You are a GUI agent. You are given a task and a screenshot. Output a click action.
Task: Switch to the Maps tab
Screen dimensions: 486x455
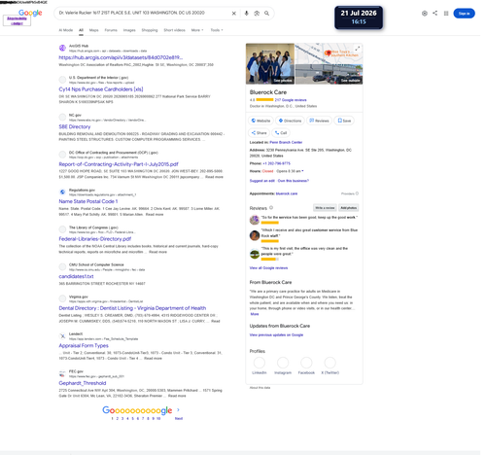93,30
